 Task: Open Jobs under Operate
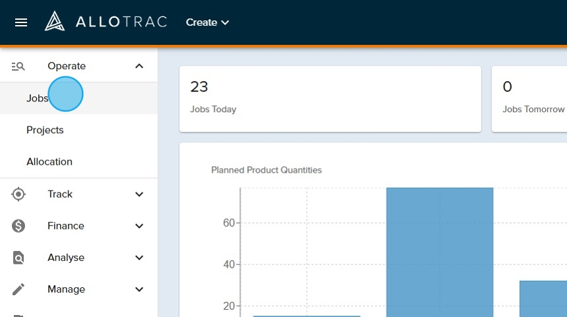point(38,98)
